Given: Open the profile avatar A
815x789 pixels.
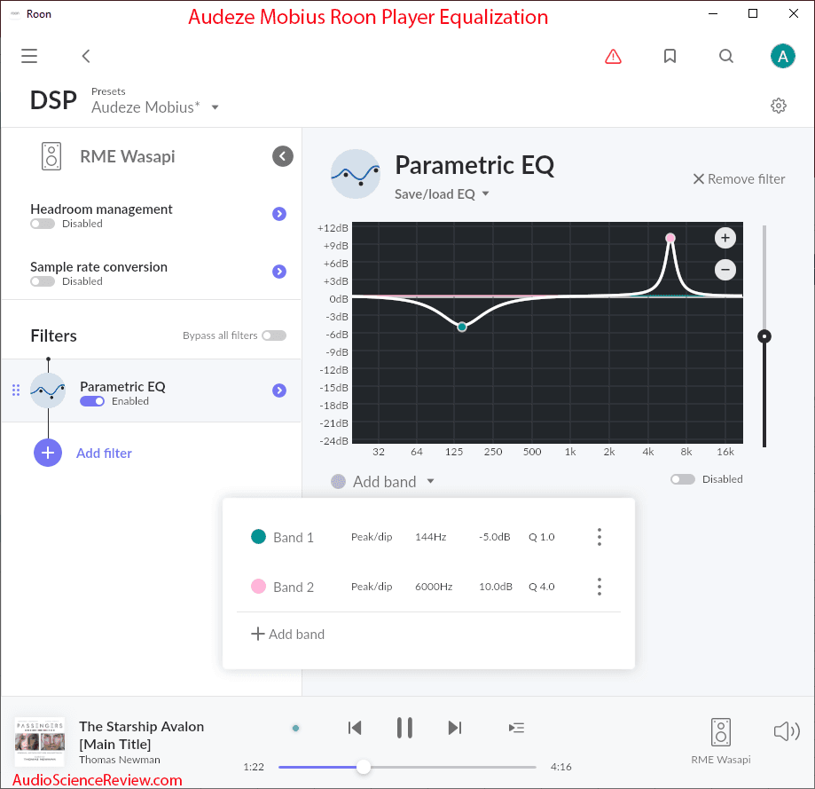Looking at the screenshot, I should pyautogui.click(x=783, y=56).
